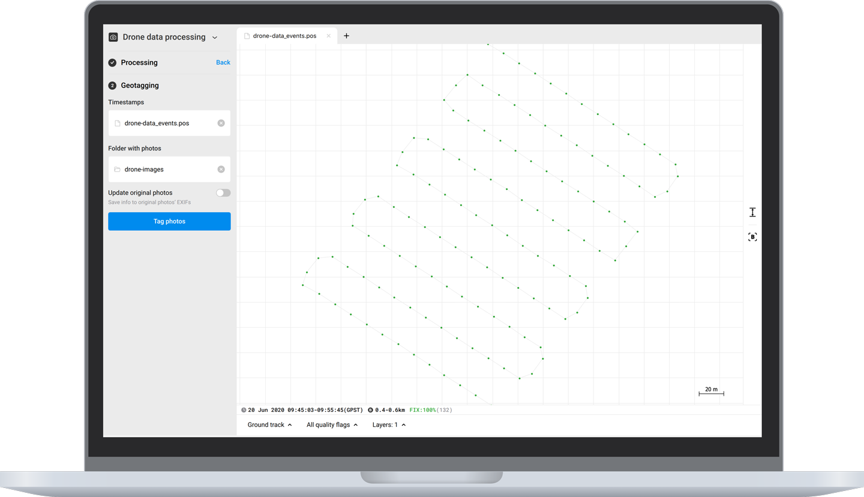Close the drone-data_events.pos tab
This screenshot has height=497, width=864.
point(328,36)
